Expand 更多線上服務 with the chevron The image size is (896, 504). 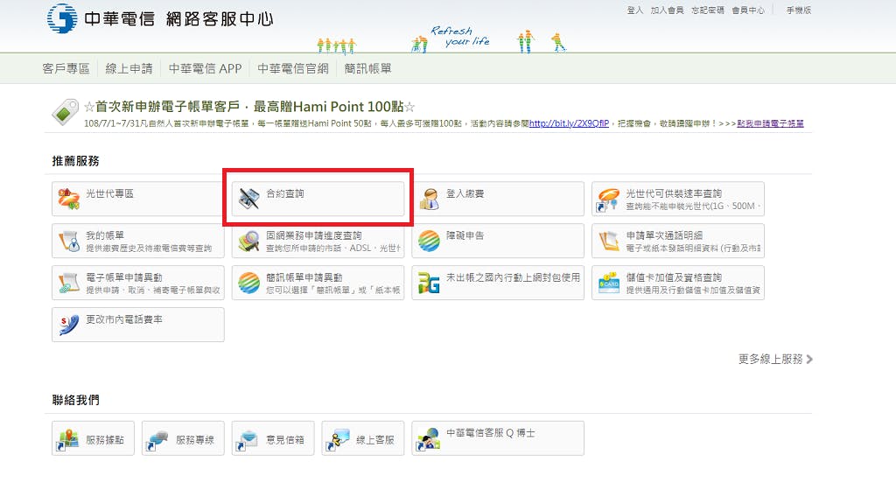[775, 360]
